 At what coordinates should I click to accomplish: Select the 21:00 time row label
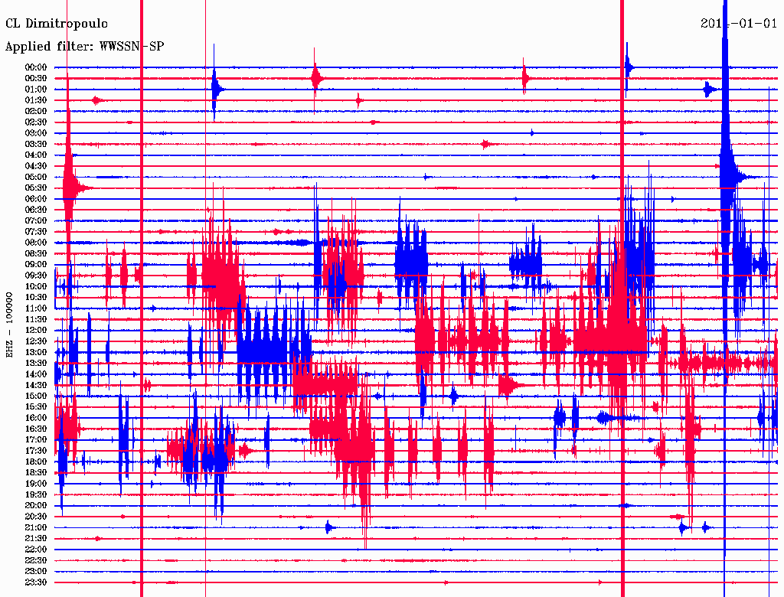pos(36,527)
